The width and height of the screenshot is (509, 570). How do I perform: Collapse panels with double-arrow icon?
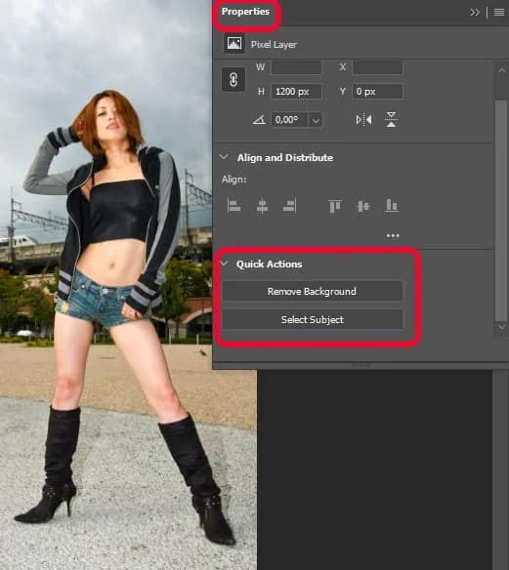(475, 13)
